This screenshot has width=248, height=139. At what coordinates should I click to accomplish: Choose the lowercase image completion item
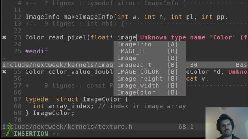pos(150,58)
